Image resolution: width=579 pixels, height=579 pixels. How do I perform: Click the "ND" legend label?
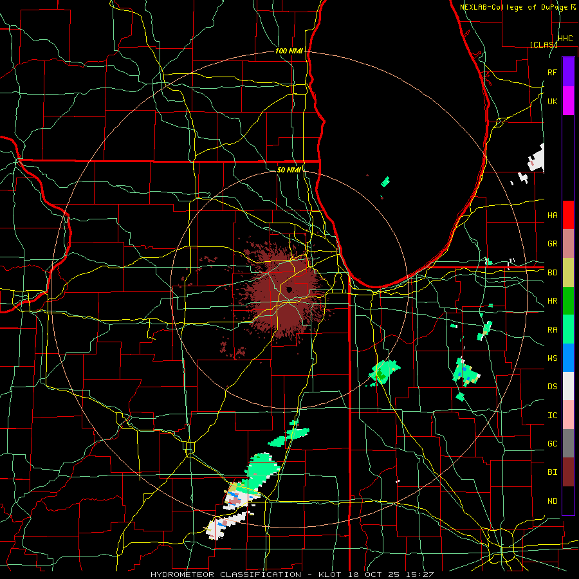[x=553, y=501]
